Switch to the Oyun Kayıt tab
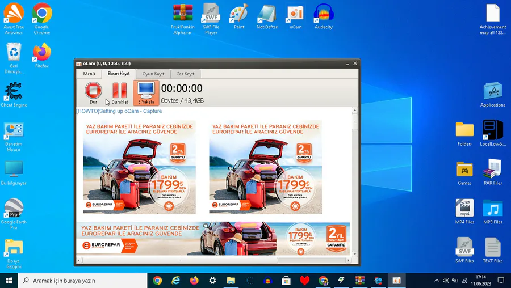The image size is (511, 288). click(153, 74)
